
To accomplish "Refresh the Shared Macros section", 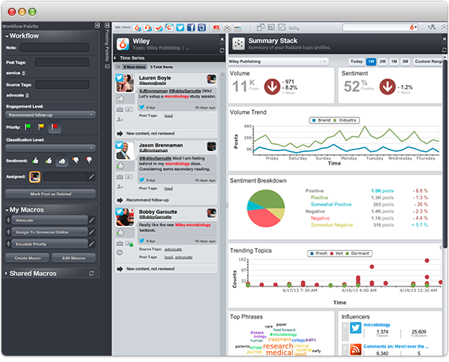I will (x=91, y=273).
